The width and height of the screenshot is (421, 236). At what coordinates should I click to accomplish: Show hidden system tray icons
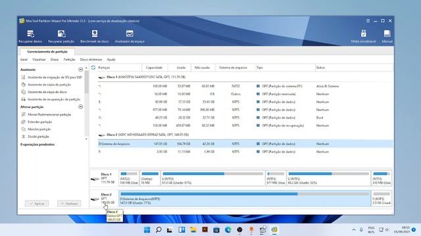coord(354,229)
